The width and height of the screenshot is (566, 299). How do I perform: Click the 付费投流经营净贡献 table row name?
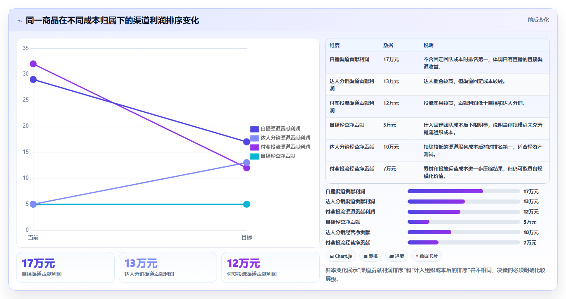tap(352, 169)
